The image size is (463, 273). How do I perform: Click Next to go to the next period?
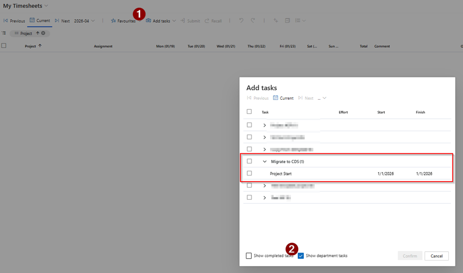[62, 21]
